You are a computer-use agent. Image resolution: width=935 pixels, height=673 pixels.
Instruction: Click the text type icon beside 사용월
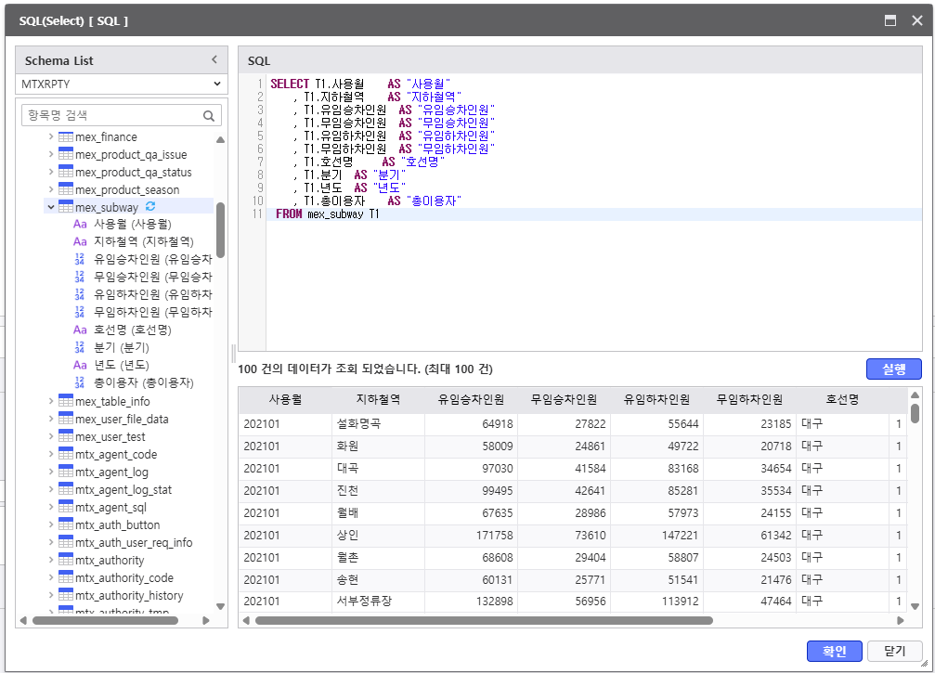coord(80,225)
